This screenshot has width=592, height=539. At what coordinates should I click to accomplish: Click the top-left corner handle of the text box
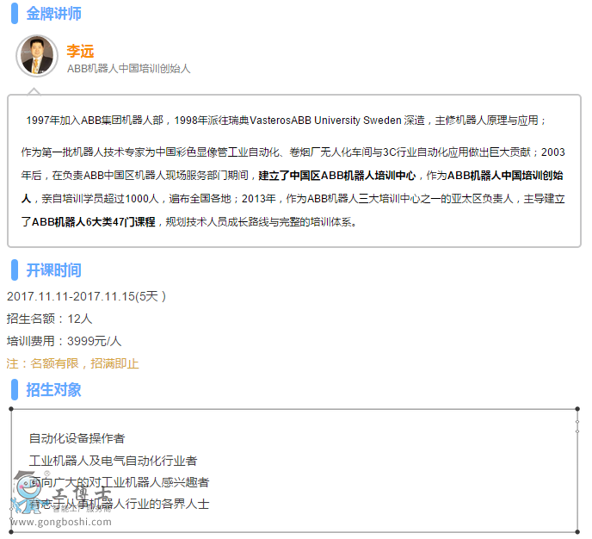10,409
